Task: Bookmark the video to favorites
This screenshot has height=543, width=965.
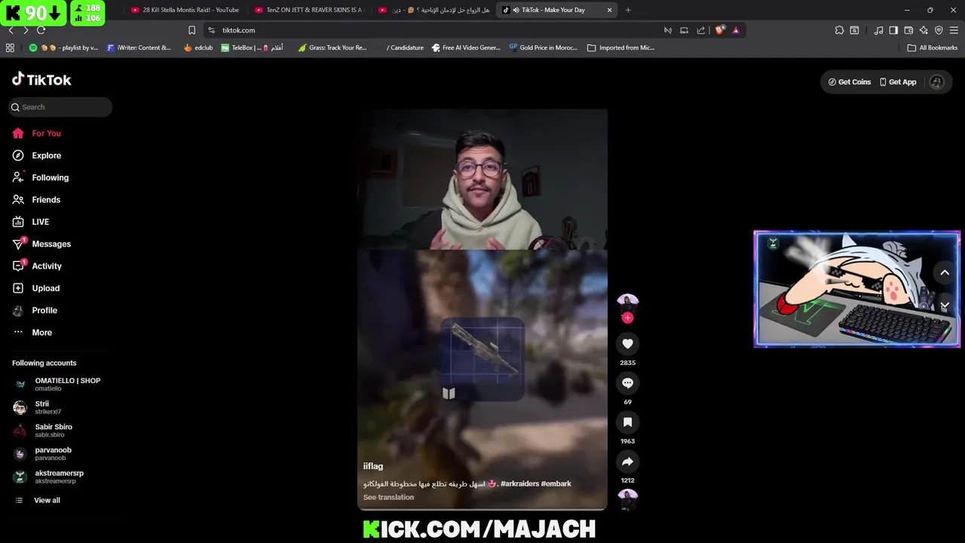Action: (x=627, y=422)
